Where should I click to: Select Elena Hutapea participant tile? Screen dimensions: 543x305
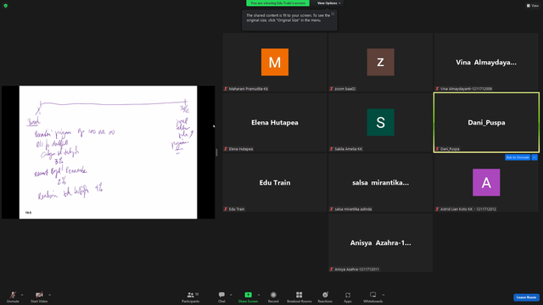tap(275, 122)
